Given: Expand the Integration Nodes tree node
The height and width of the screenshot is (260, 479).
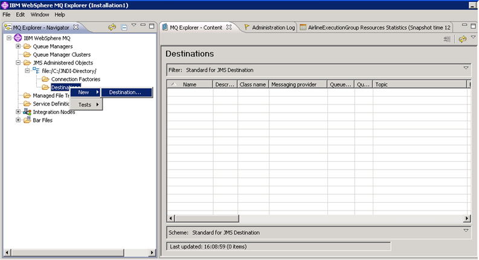Looking at the screenshot, I should coord(18,112).
